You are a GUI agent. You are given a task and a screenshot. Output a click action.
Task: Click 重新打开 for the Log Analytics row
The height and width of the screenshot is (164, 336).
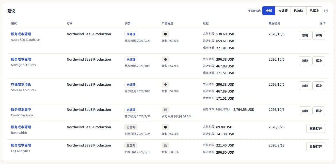pyautogui.click(x=316, y=147)
